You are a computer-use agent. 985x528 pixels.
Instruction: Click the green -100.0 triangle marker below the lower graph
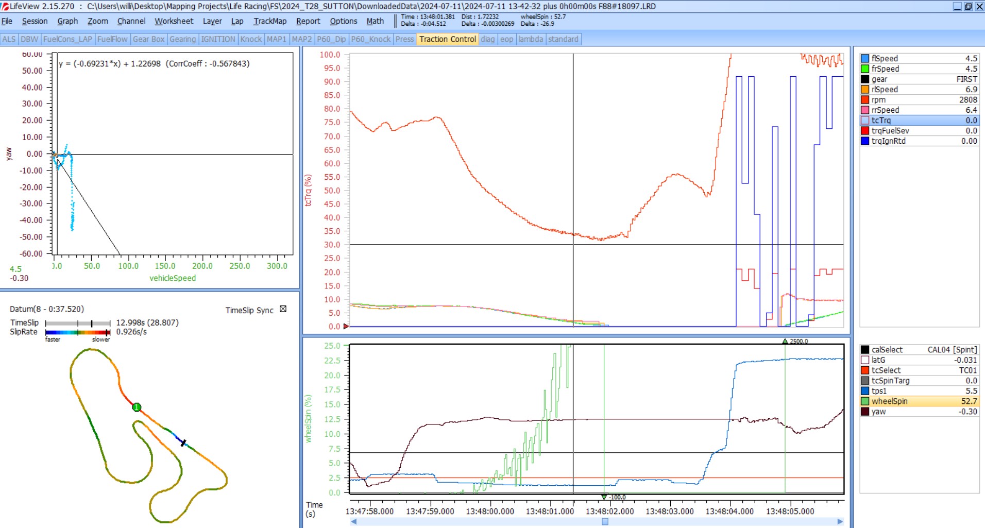[604, 497]
